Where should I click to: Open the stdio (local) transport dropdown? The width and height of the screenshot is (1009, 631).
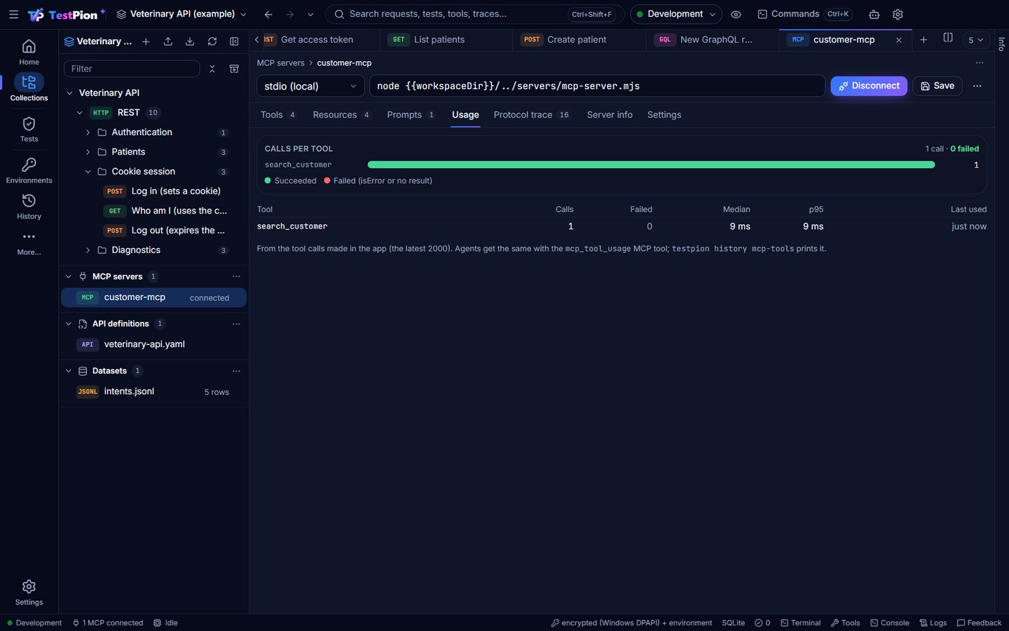tap(310, 86)
